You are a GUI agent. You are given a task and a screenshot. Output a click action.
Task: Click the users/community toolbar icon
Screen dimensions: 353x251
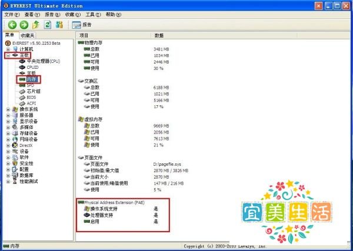coord(59,25)
